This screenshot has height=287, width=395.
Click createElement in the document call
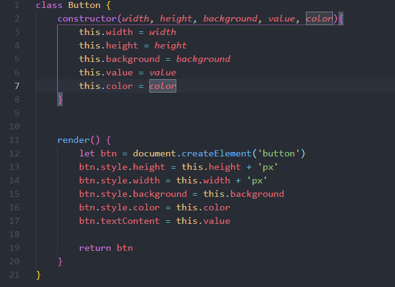click(216, 153)
